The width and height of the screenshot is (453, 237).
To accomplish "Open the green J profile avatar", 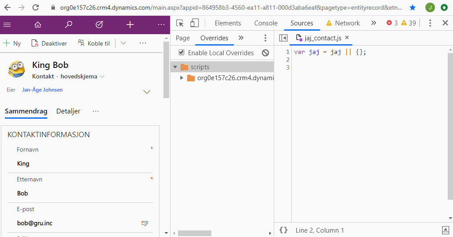I will click(x=430, y=7).
